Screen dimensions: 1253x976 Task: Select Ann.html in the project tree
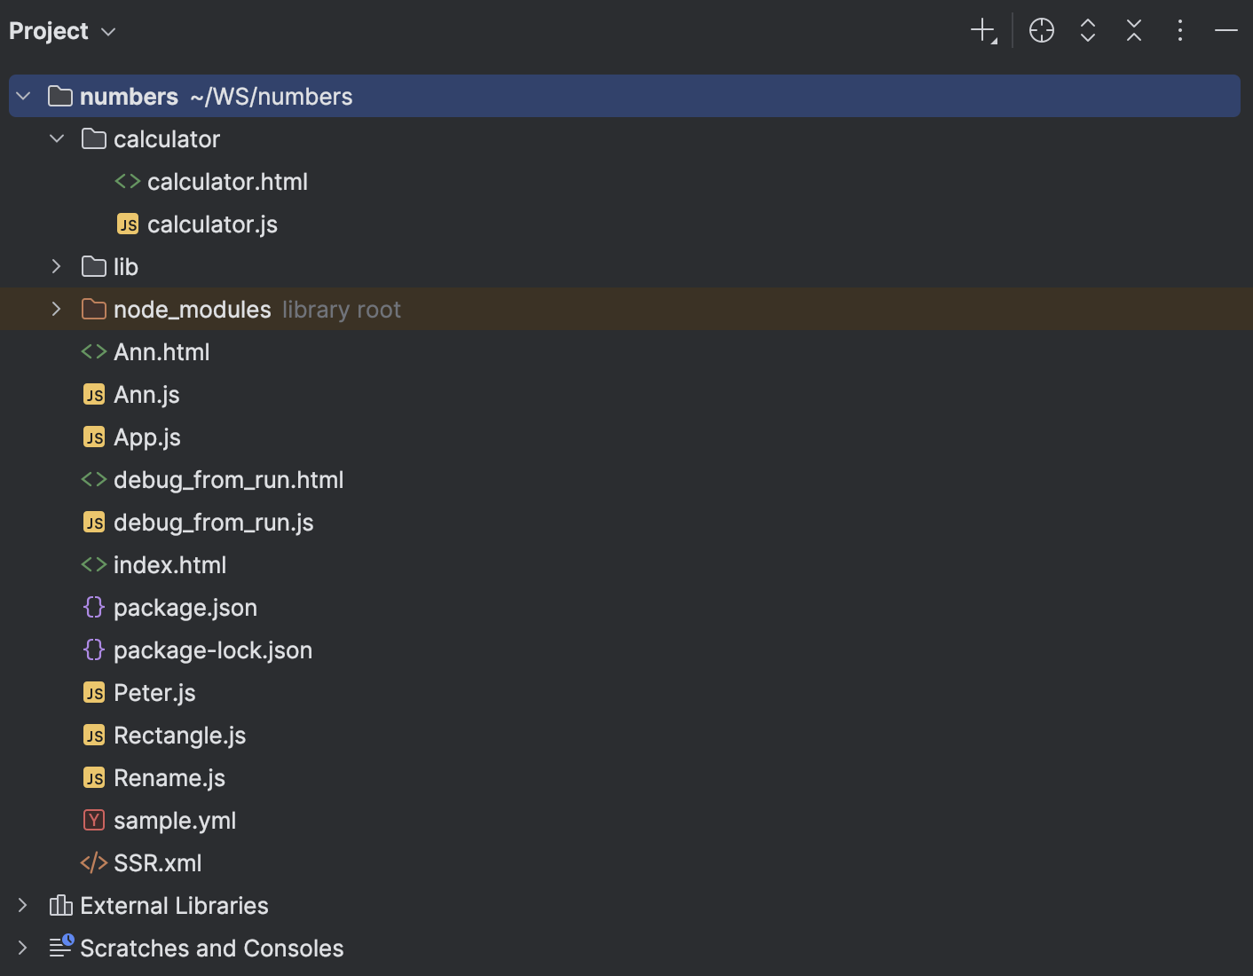click(162, 351)
